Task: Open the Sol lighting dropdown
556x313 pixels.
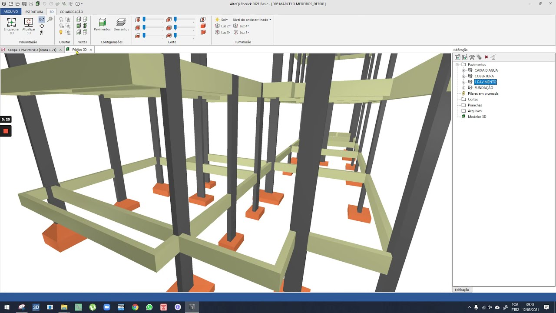Action: tap(222, 20)
